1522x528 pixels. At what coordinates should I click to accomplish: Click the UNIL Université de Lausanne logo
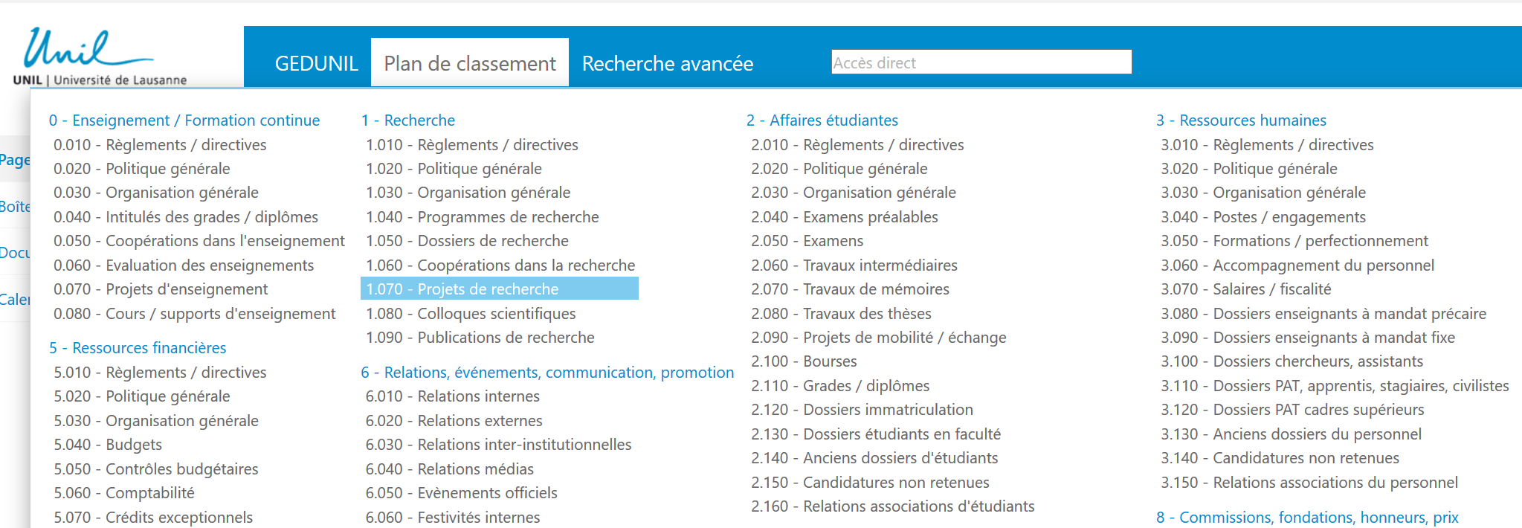click(x=99, y=58)
